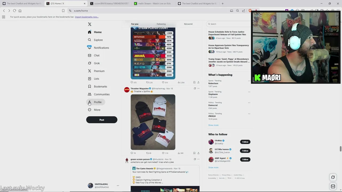Viewport: 342px width, 192px height.
Task: Follow cloakzy
Action: click(245, 142)
